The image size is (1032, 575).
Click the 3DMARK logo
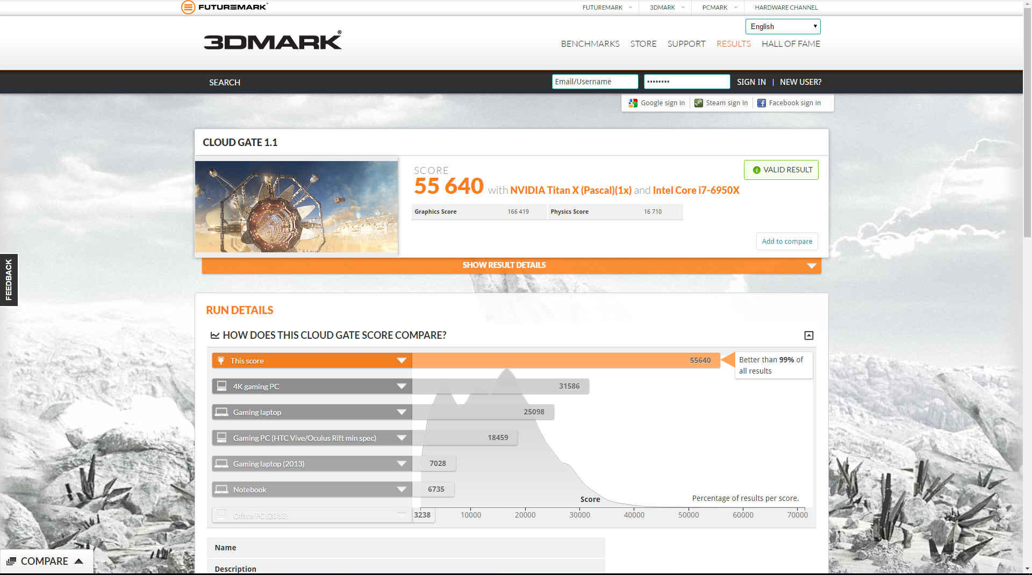(x=273, y=41)
